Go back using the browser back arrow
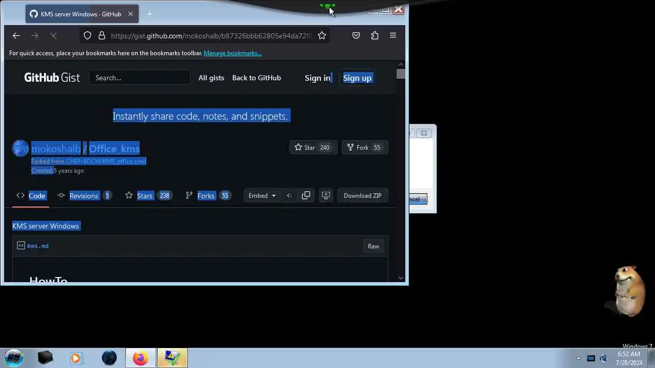Screen dimensions: 655x368 (x=16, y=35)
